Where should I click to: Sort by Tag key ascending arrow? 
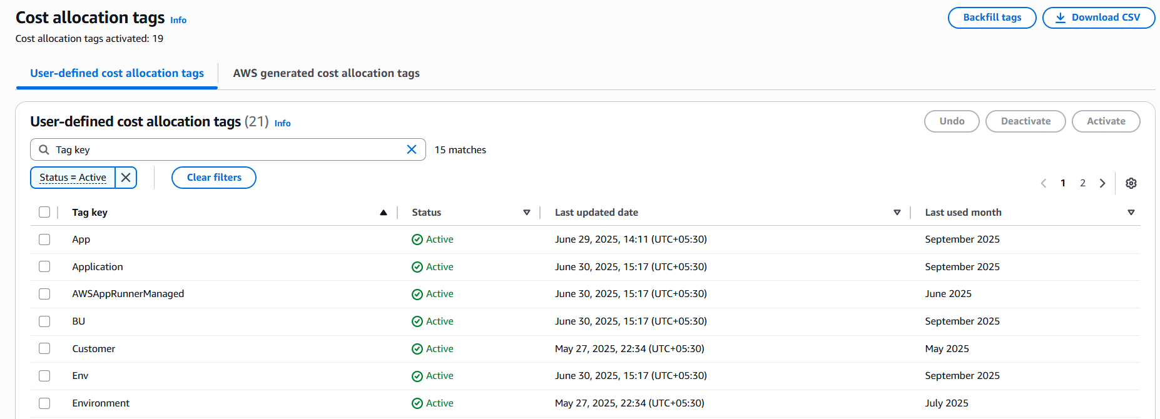383,213
